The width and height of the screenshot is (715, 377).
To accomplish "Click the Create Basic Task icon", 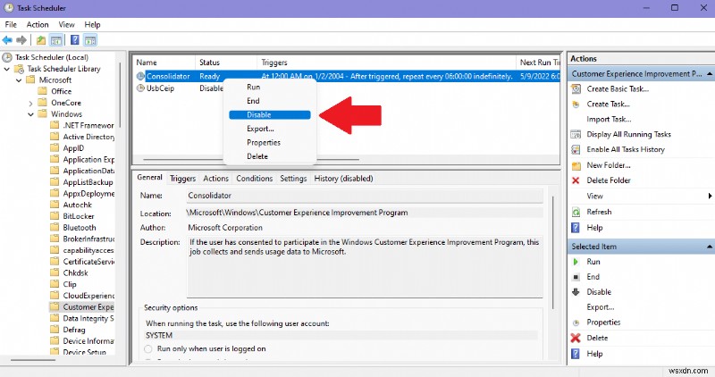I will pyautogui.click(x=576, y=89).
